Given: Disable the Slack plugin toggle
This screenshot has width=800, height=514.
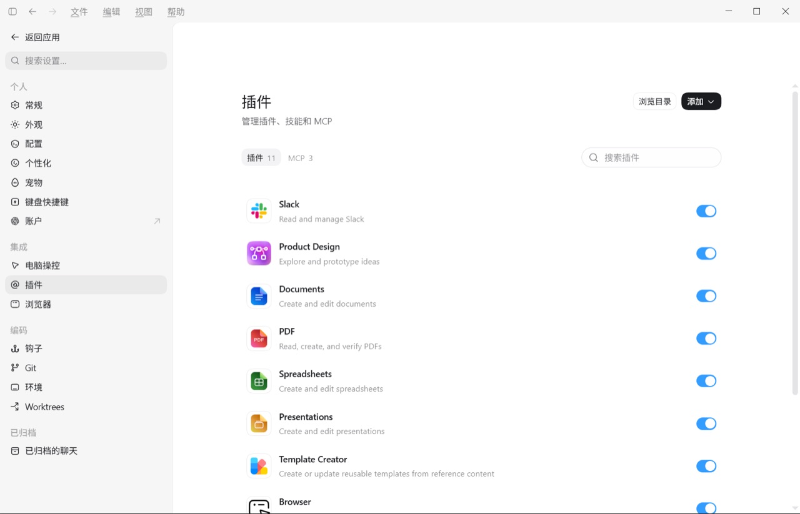Looking at the screenshot, I should pyautogui.click(x=706, y=211).
